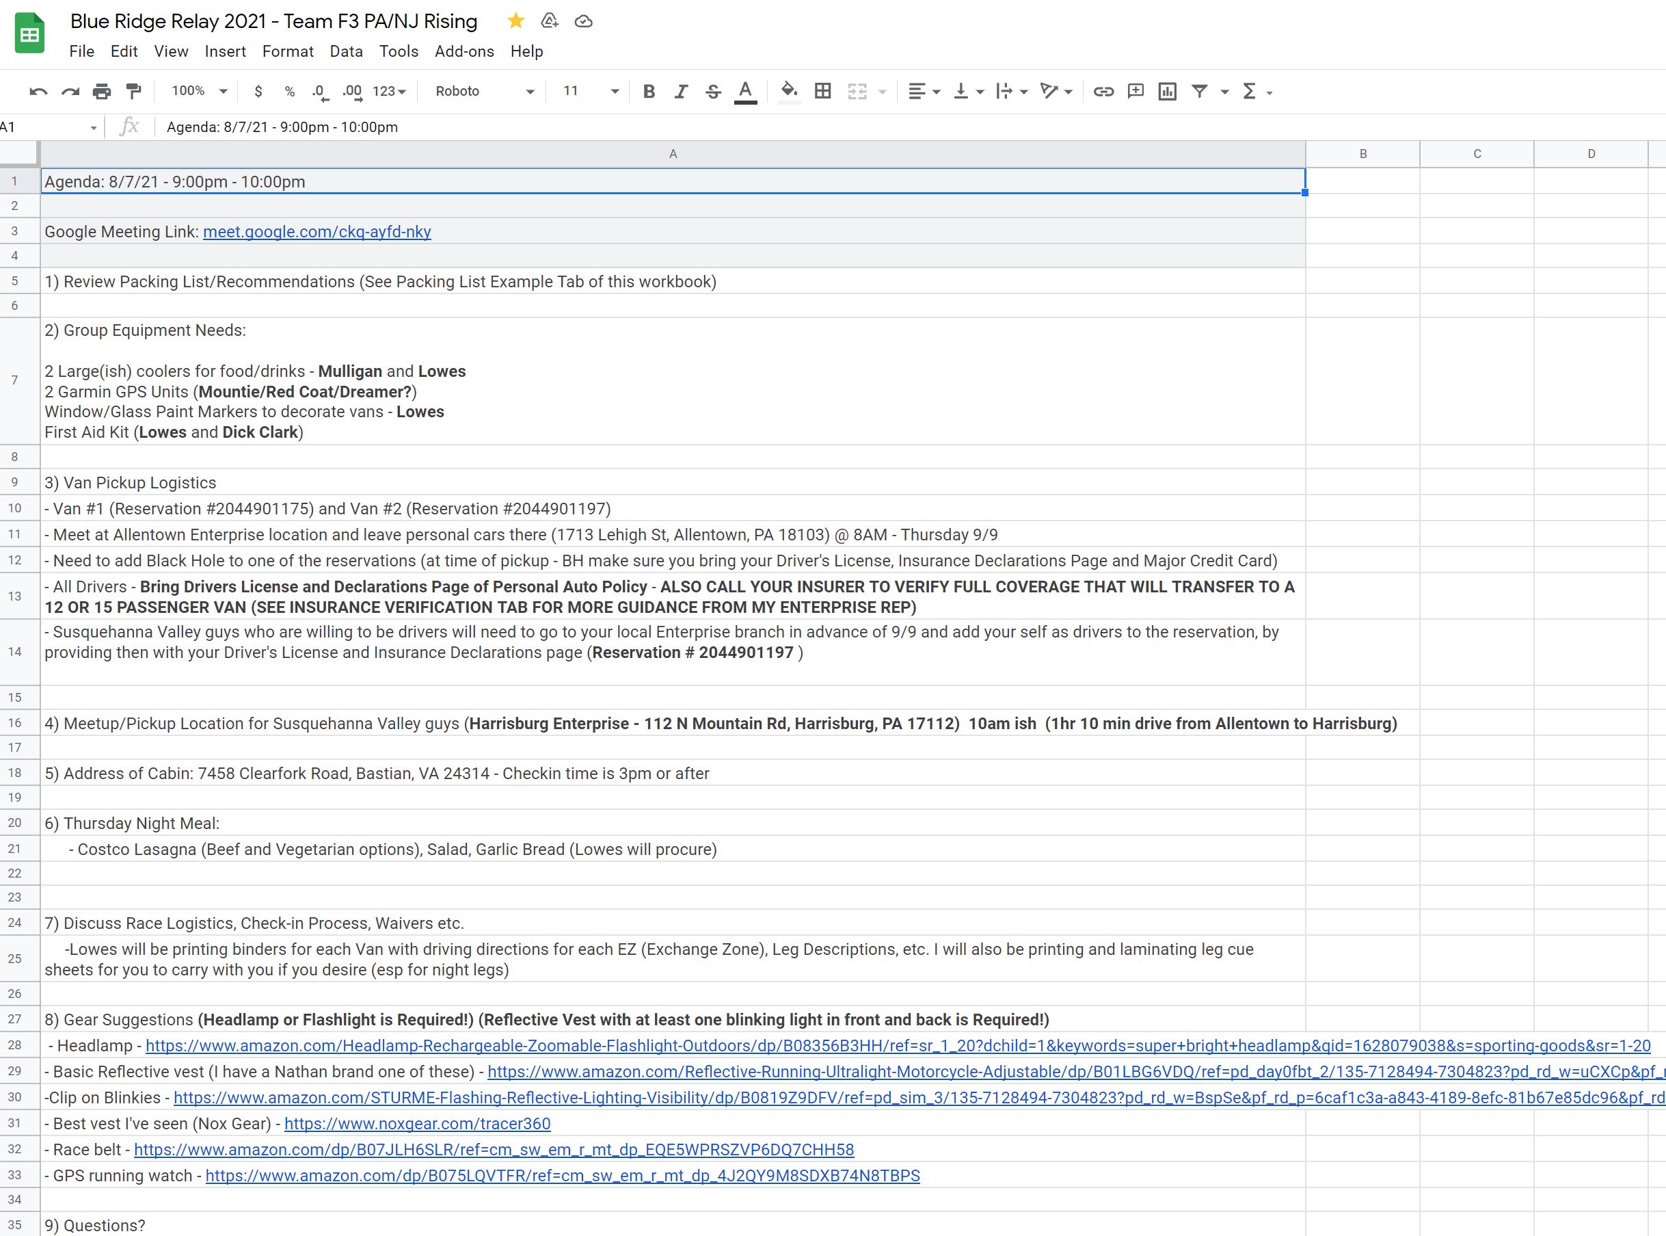Click cell '6) Thursday Night Meal:'

click(673, 823)
